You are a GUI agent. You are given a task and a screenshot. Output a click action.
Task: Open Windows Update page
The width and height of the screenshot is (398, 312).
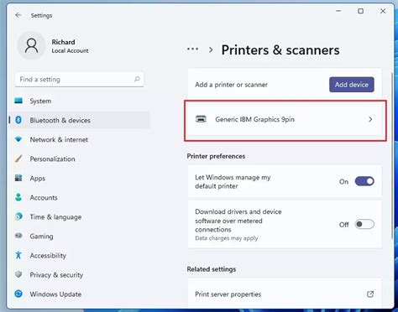pyautogui.click(x=80, y=294)
